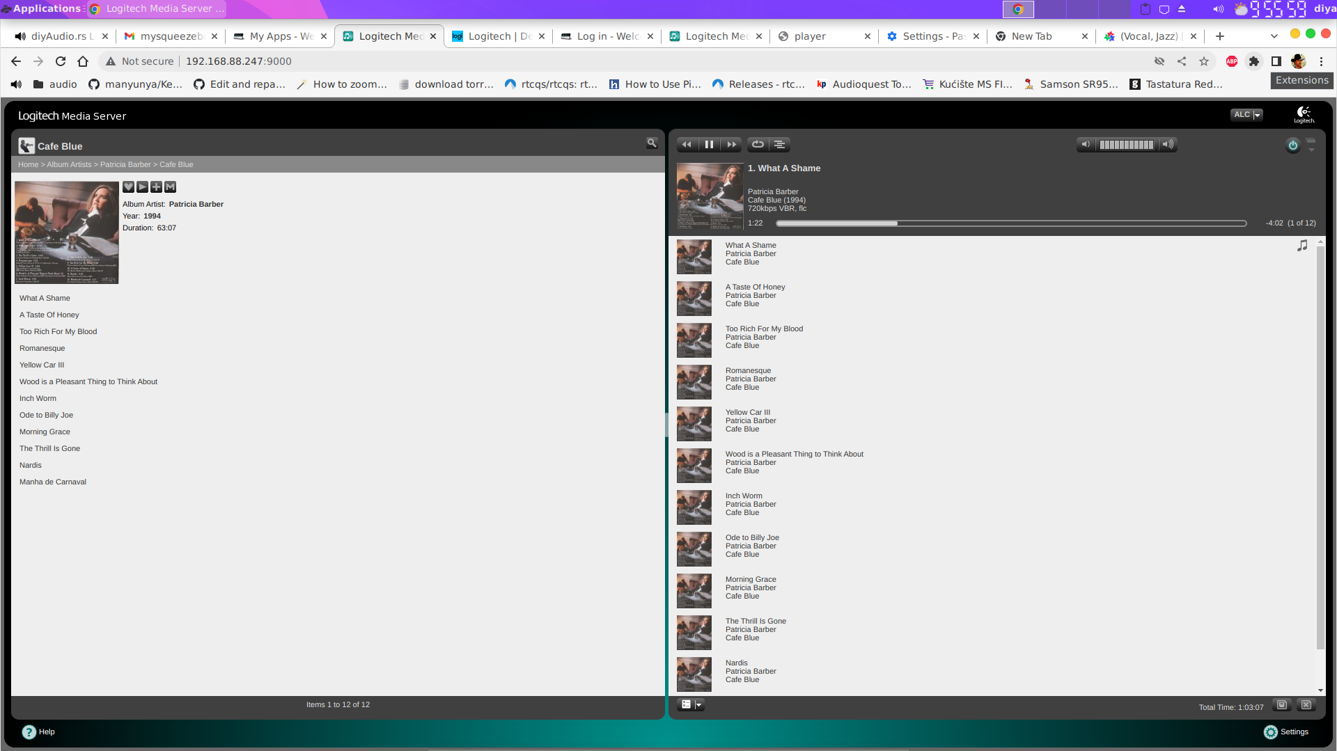Reload the page in Chrome
1337x751 pixels.
point(61,61)
